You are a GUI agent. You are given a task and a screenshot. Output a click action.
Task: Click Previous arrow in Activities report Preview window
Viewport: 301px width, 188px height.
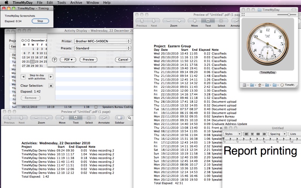9,118
